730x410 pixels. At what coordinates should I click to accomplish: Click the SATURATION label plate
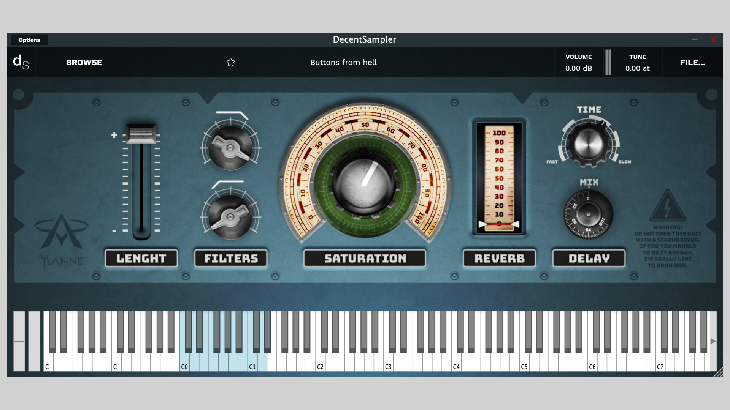(x=365, y=258)
